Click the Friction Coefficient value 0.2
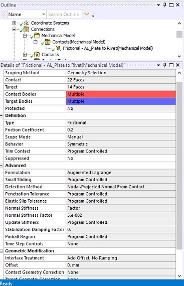Viewport: 184px width, 286px height. pos(121,130)
